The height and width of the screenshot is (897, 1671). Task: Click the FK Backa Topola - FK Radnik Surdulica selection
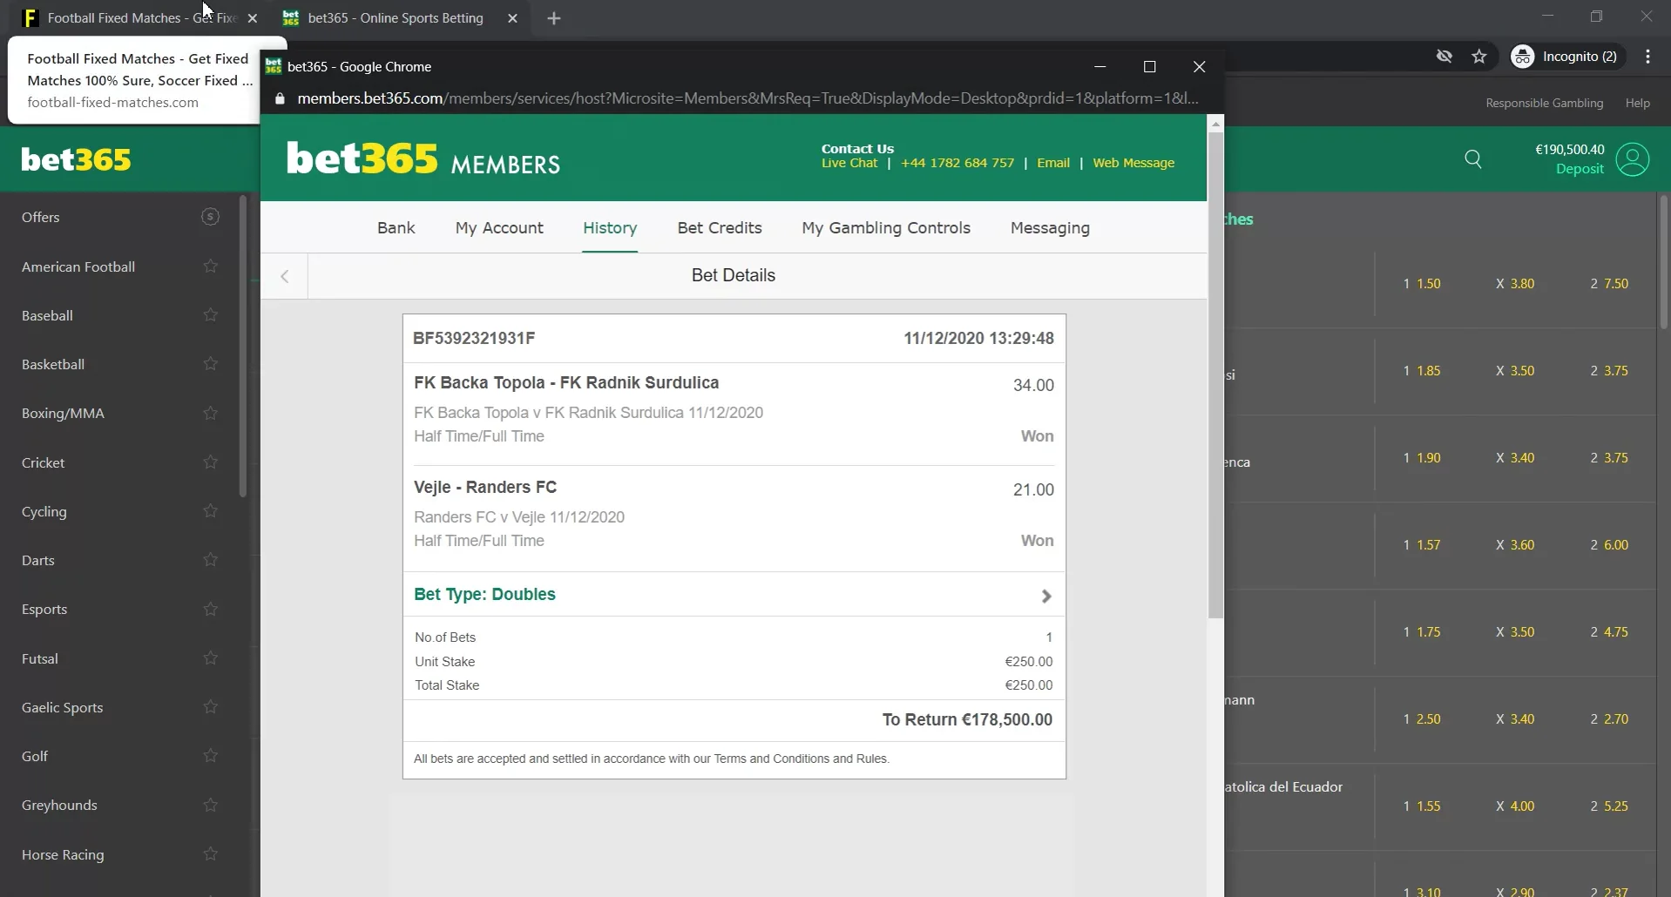(566, 383)
